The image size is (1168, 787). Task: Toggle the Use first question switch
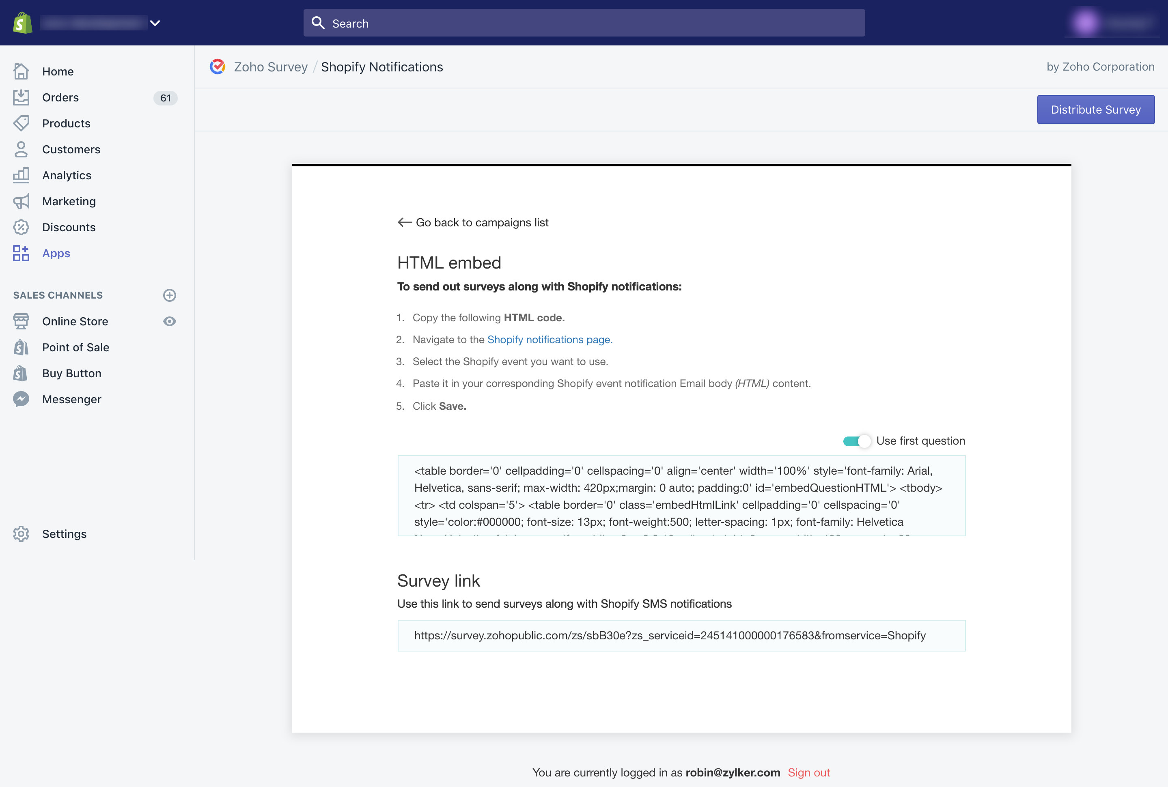tap(856, 440)
